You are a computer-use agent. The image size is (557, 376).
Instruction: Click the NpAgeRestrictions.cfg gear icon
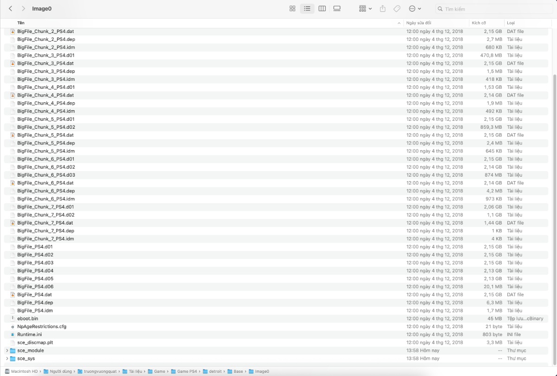click(x=13, y=327)
